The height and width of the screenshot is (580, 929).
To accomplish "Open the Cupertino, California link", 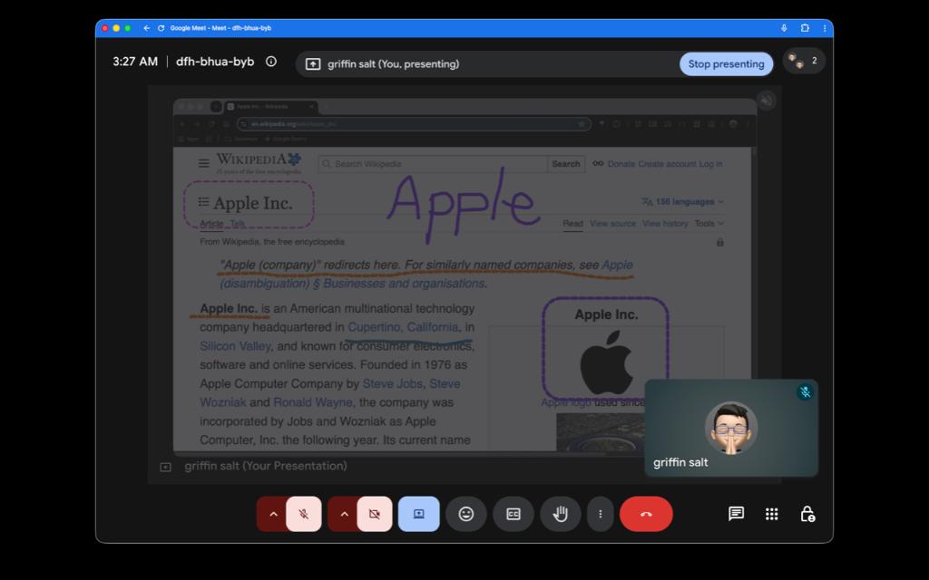I will [403, 327].
